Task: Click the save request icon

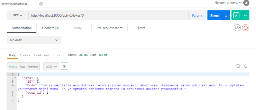Action: coord(235,15)
